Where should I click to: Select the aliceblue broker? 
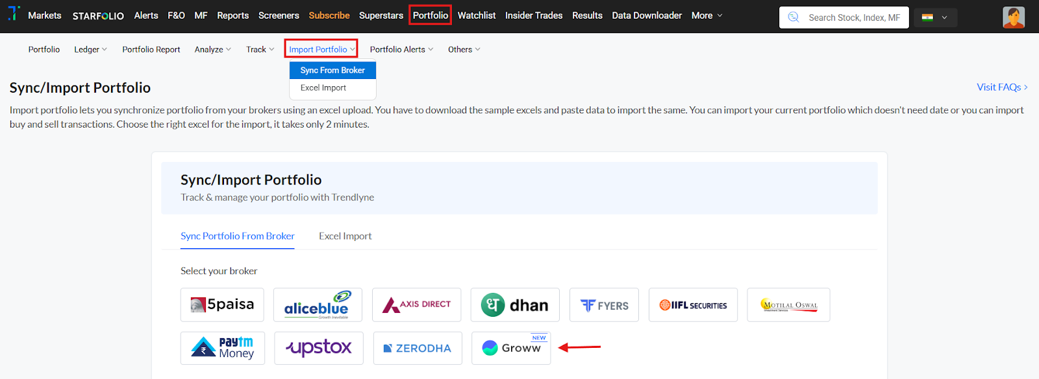318,304
